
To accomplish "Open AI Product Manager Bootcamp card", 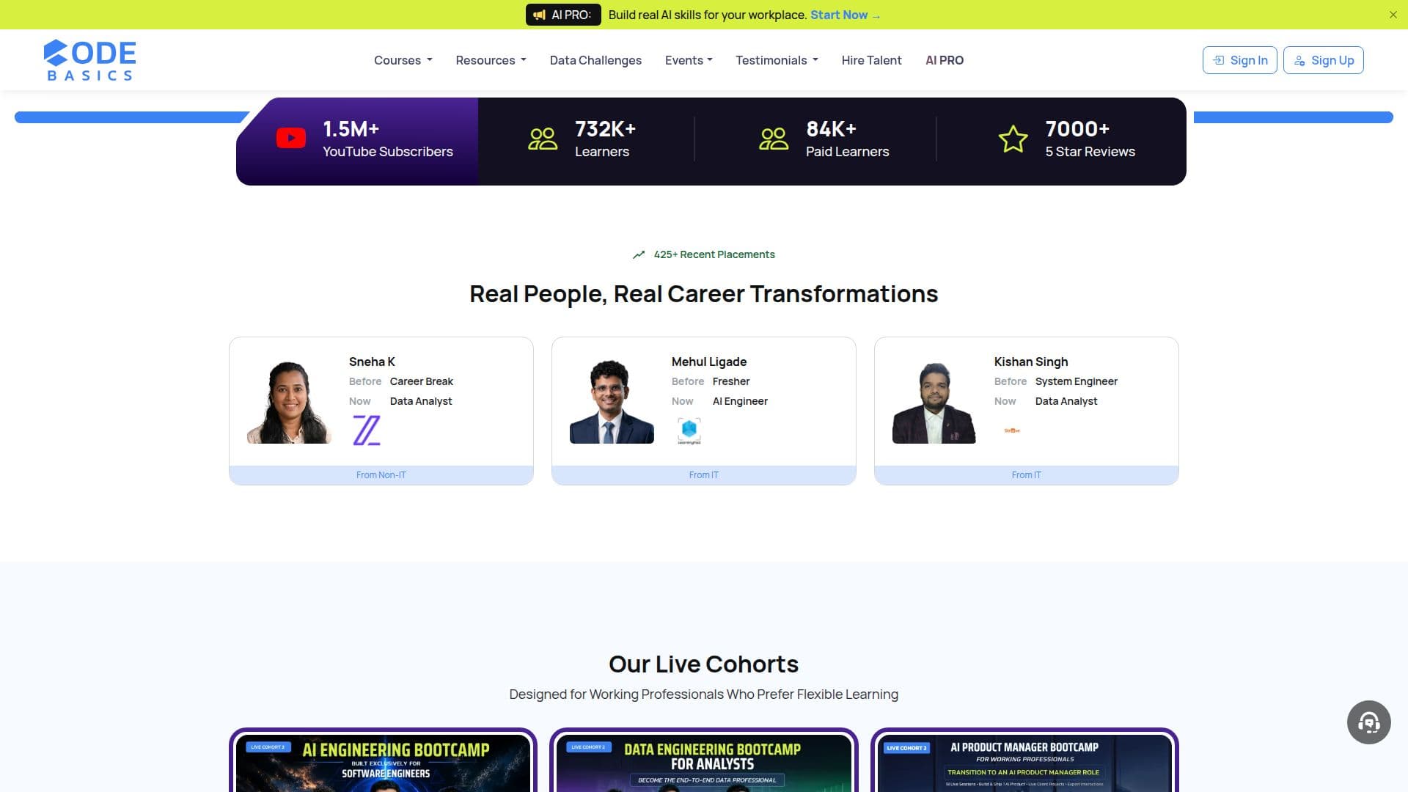I will tap(1024, 761).
